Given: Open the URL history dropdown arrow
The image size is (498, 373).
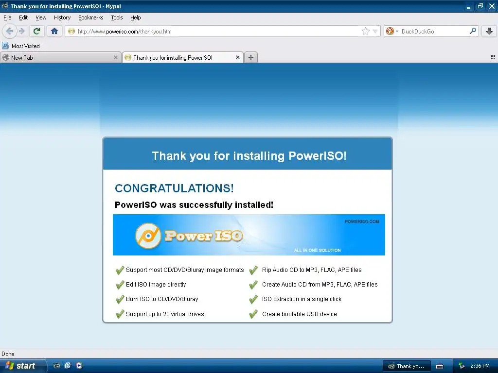Looking at the screenshot, I should 375,31.
